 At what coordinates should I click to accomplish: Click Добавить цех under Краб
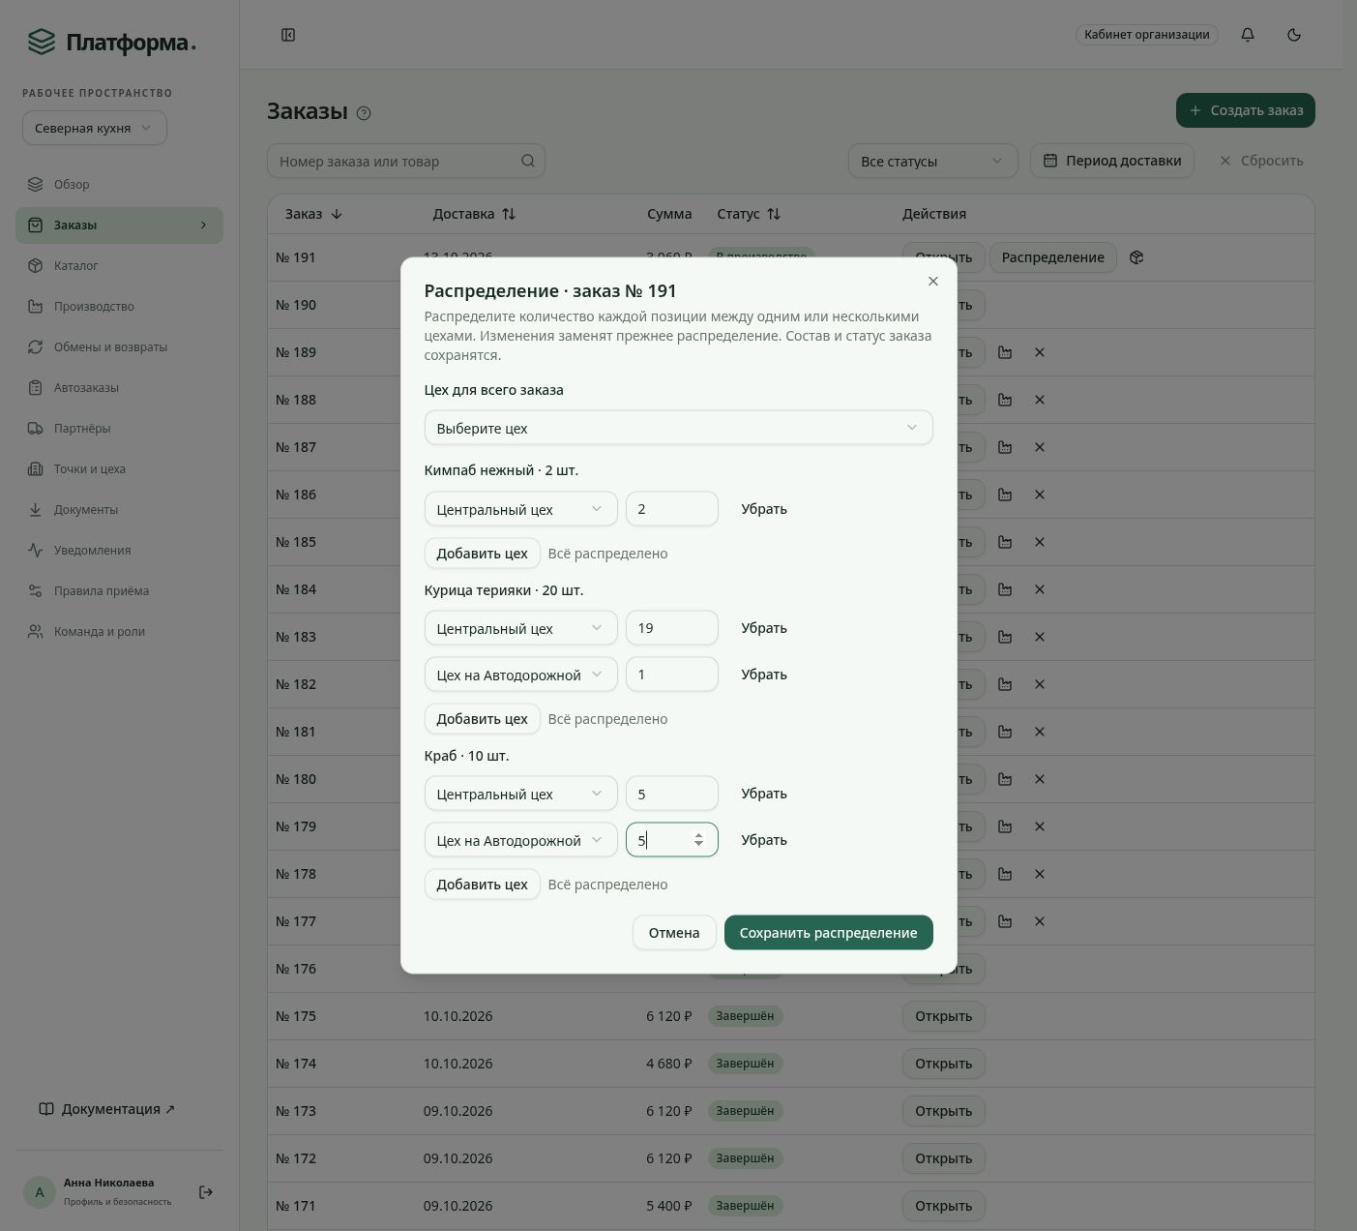point(482,885)
